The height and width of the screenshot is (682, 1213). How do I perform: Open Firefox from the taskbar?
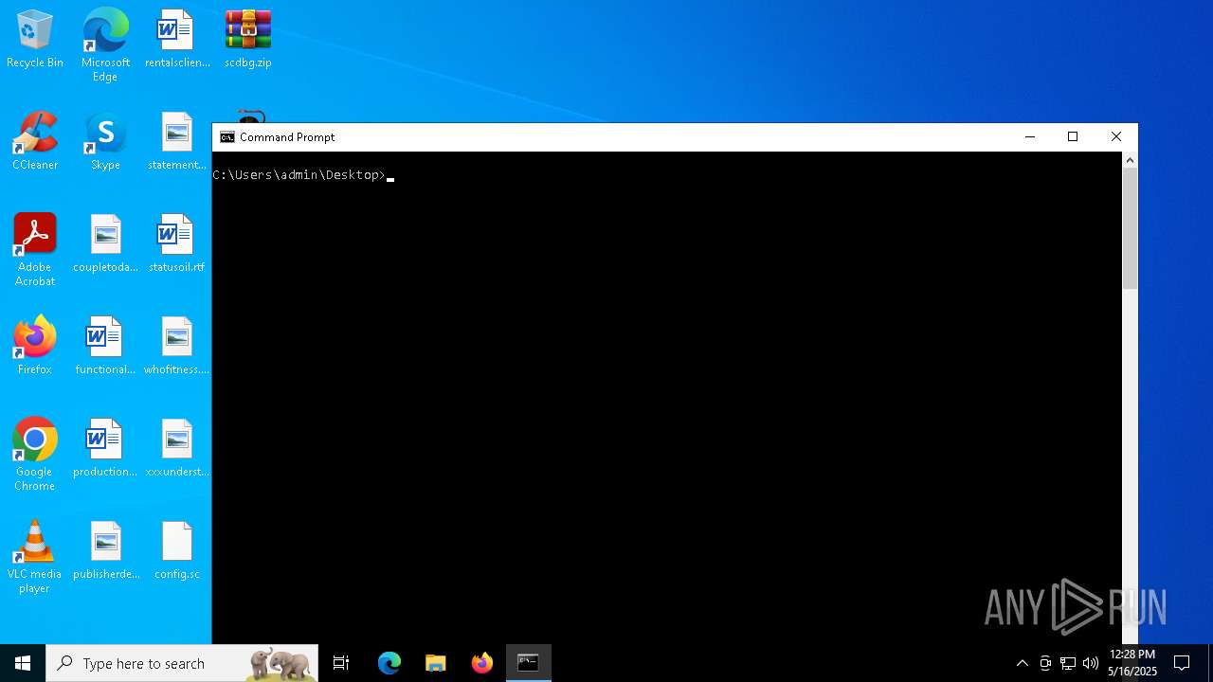482,663
